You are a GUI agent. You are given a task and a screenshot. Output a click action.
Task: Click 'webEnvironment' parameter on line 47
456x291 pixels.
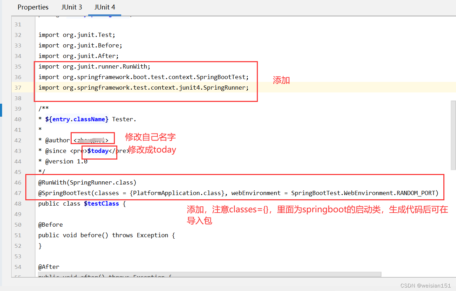click(x=256, y=193)
